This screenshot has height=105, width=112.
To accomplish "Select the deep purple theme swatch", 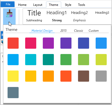I will pyautogui.click(x=66, y=43).
